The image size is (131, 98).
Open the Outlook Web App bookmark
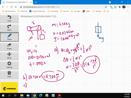(x=37, y=11)
